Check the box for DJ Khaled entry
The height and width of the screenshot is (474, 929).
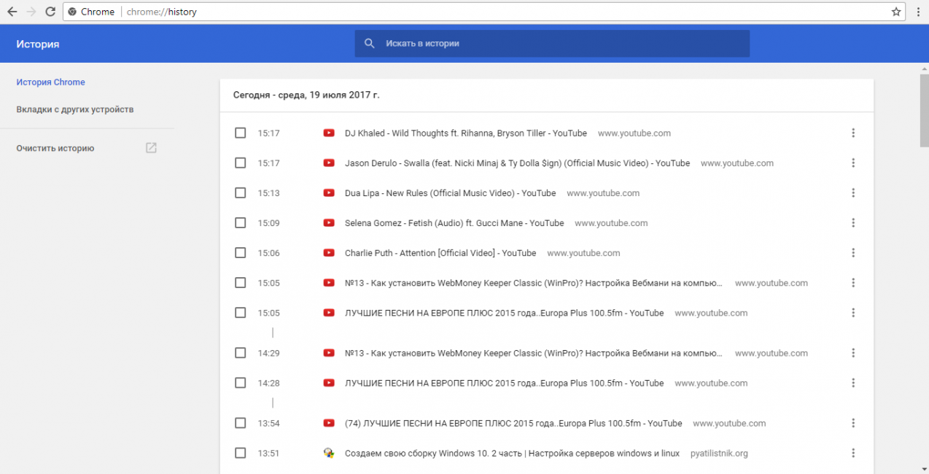pyautogui.click(x=240, y=133)
